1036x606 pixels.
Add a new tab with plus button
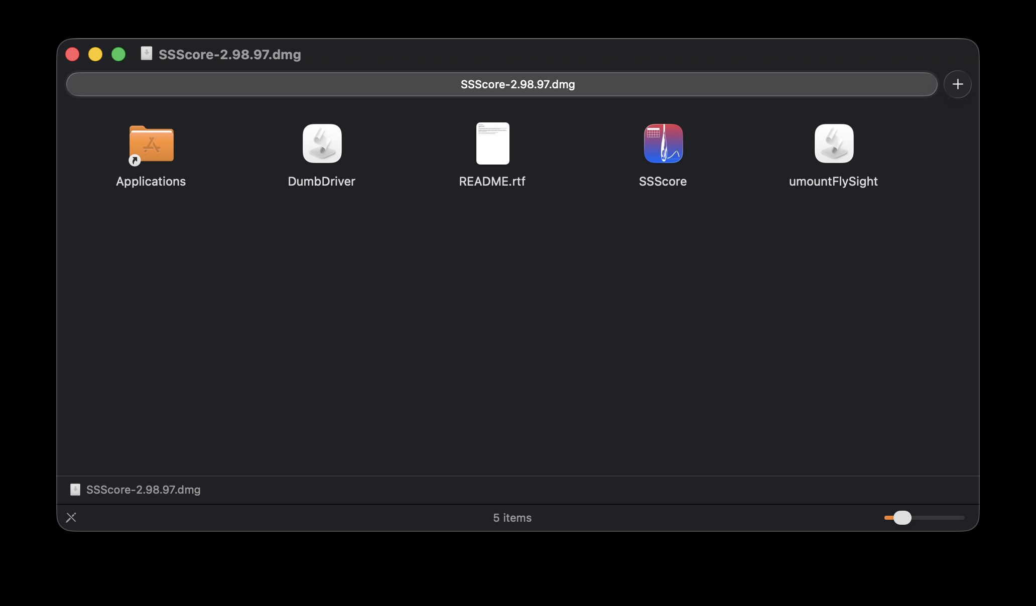[958, 84]
